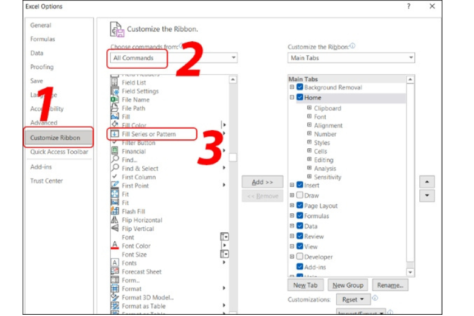The width and height of the screenshot is (474, 316).
Task: Click the Flip Vertical command icon
Action: (115, 228)
